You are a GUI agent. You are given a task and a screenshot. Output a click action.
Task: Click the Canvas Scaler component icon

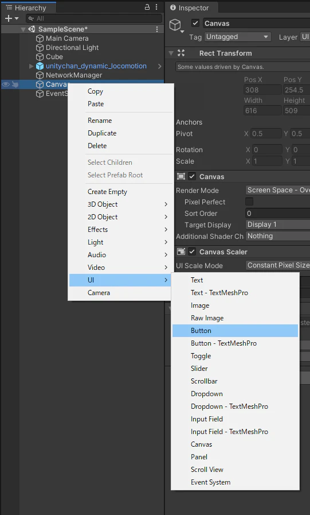coord(181,251)
